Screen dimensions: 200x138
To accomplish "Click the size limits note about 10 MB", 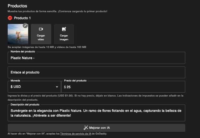I will pyautogui.click(x=47, y=47).
